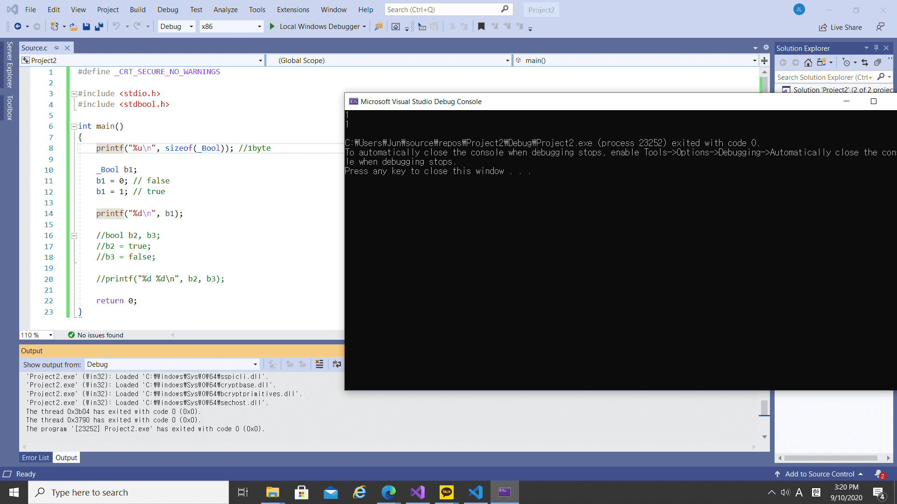Collapse the main function code block
897x504 pixels.
[x=74, y=126]
